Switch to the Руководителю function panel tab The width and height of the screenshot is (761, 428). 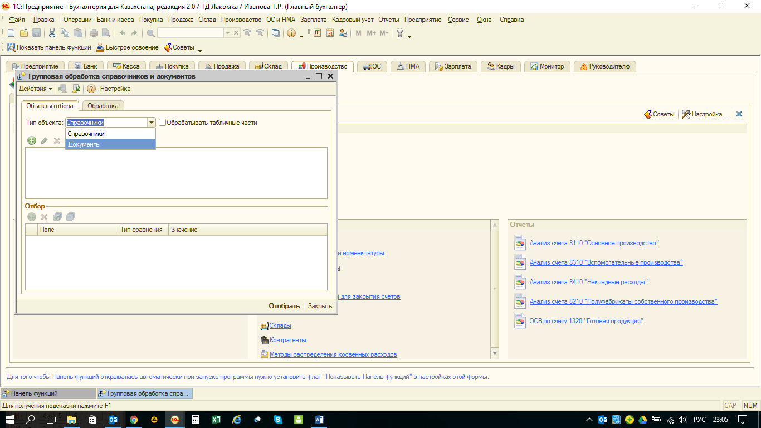click(x=604, y=66)
